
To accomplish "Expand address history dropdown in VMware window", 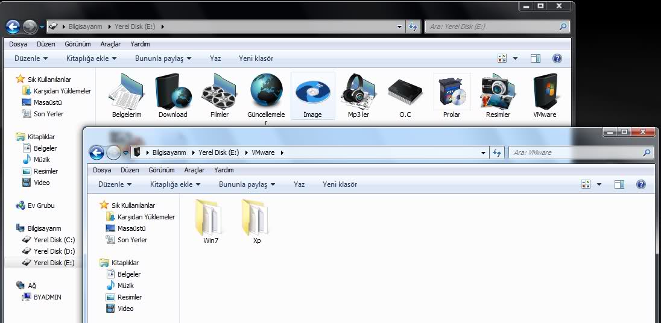I will pyautogui.click(x=484, y=153).
